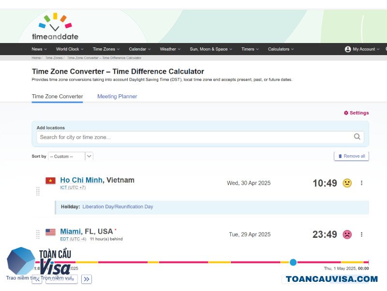Click the 23:49 time for Miami
Screen dimensions: 387x291
point(325,234)
